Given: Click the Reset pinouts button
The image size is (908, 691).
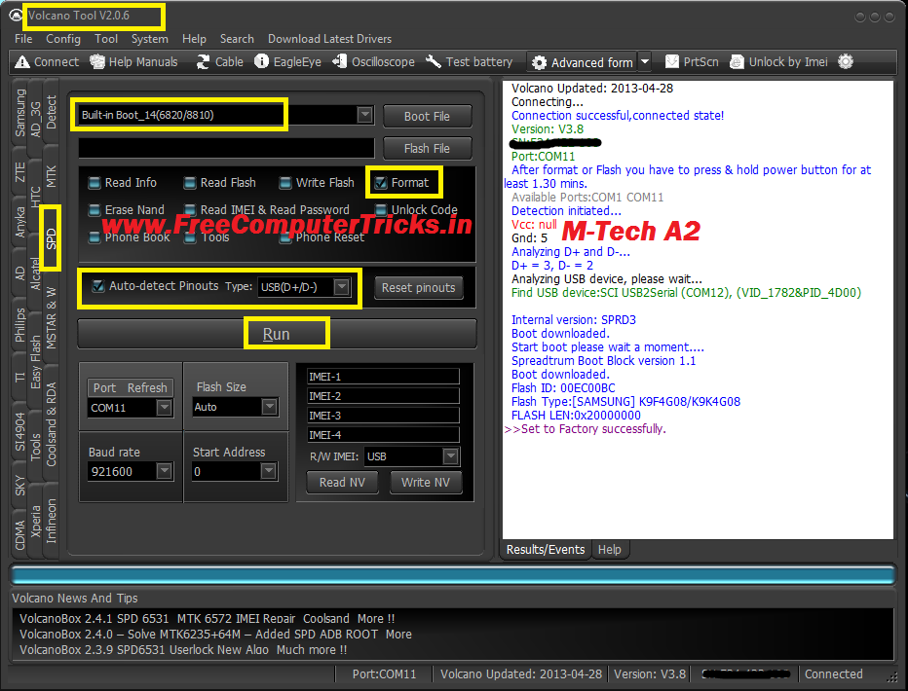Looking at the screenshot, I should (x=419, y=287).
